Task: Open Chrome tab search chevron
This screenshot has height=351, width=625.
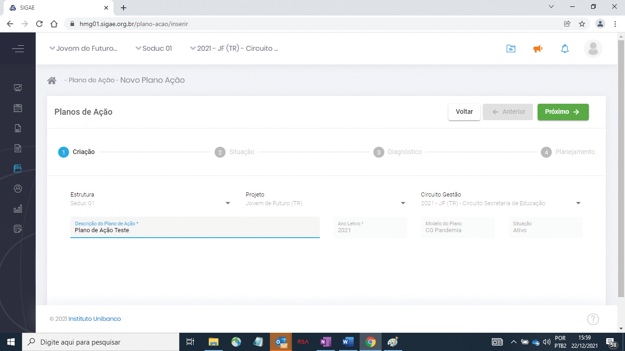Action: tap(551, 7)
